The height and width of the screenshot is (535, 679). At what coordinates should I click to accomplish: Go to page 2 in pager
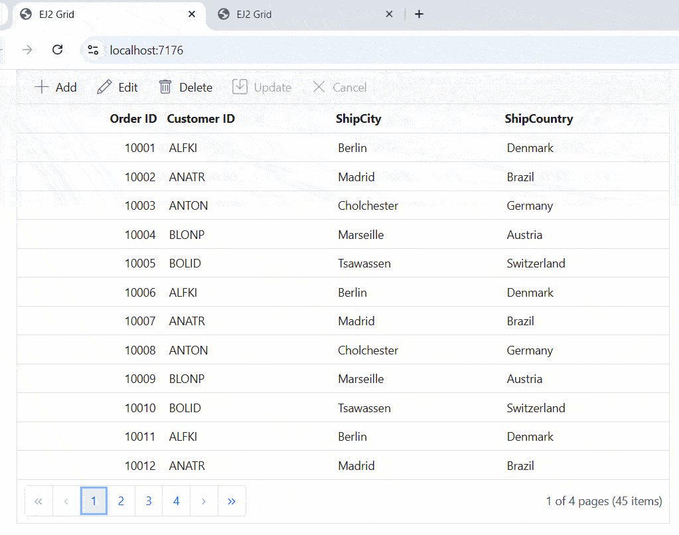pos(121,501)
